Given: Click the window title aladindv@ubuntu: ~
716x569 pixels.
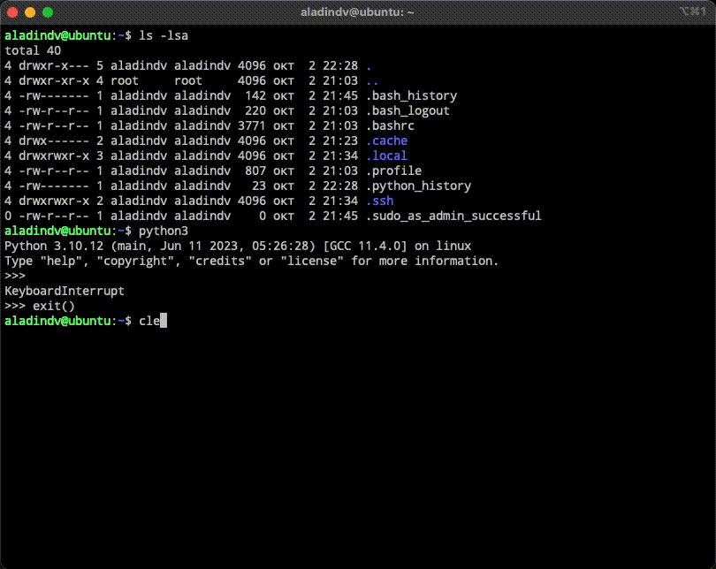Looking at the screenshot, I should click(x=358, y=12).
